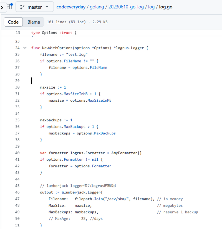The image size is (222, 229).
Task: Click FileName symbol on line 27
Action: 98,68
